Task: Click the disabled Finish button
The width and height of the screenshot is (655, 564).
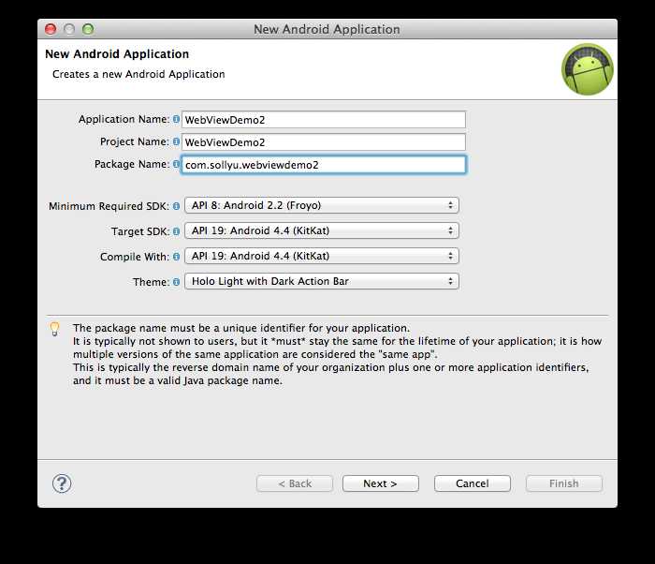Action: 564,483
